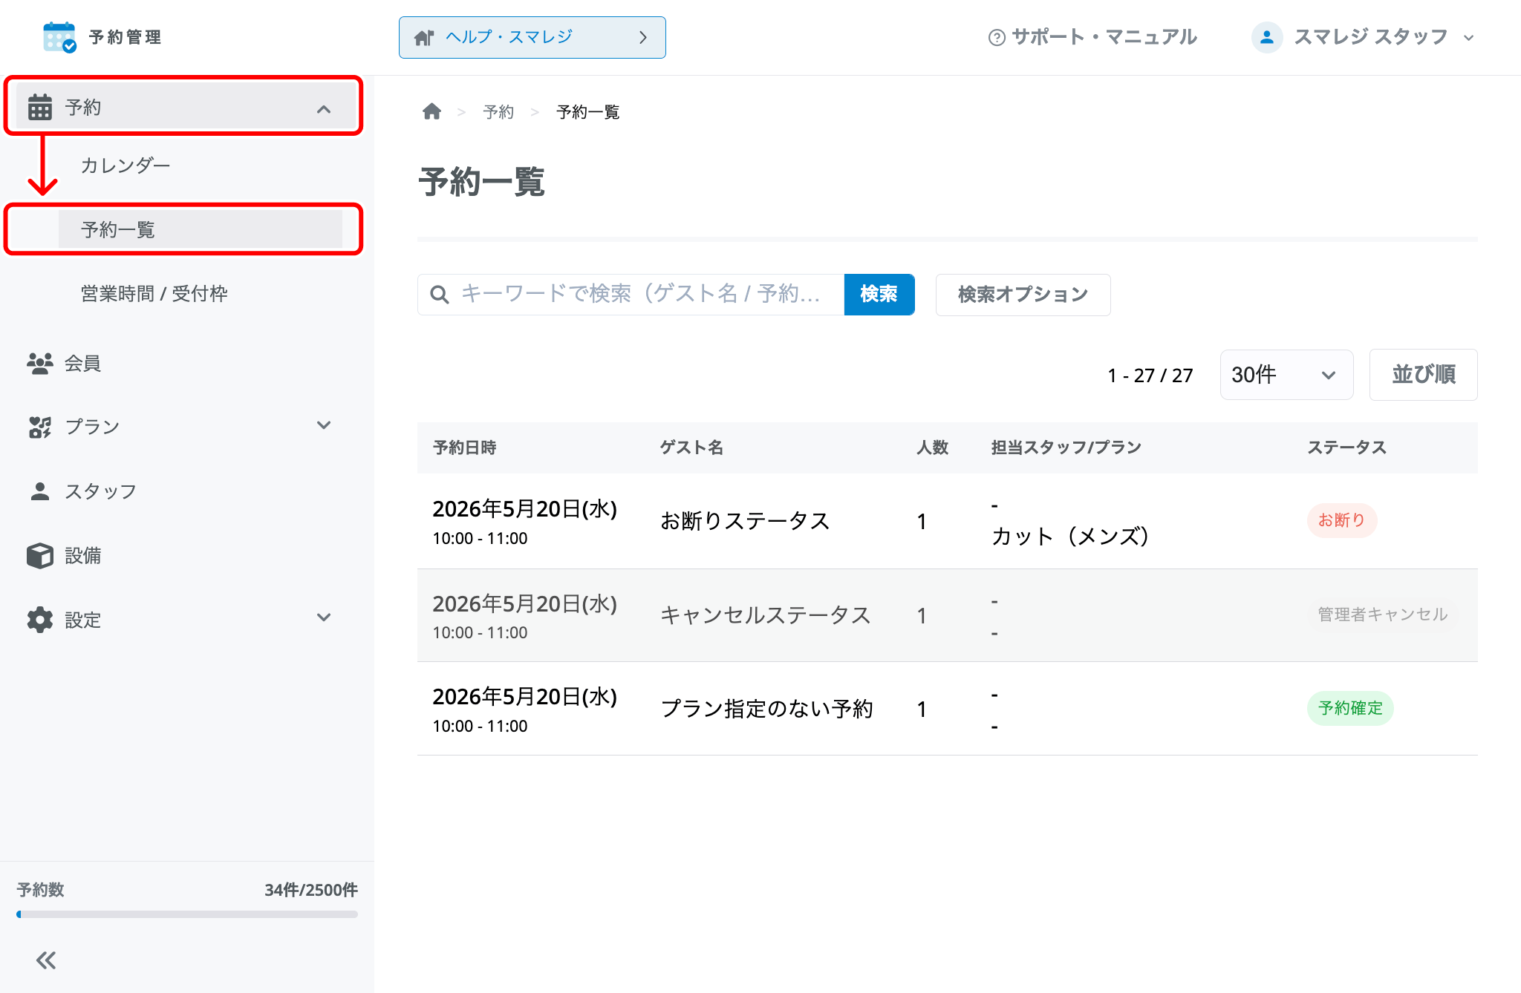Open the キャンセルステータス reservation row
Screen dimensions: 1521x993
pos(948,615)
